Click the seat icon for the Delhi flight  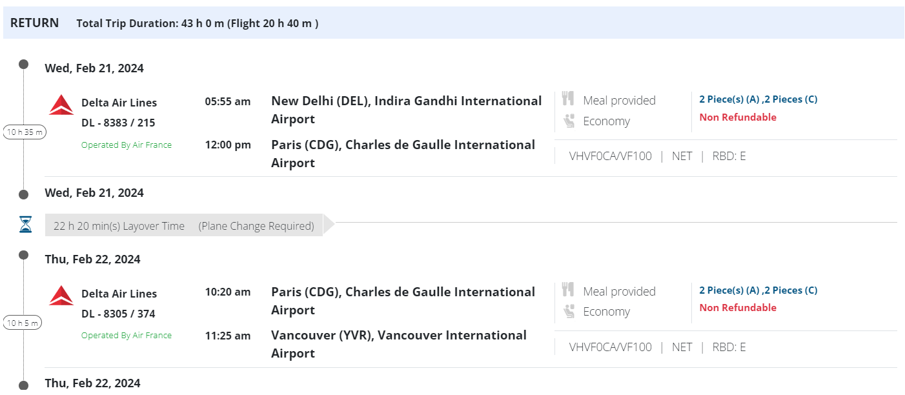pyautogui.click(x=569, y=120)
